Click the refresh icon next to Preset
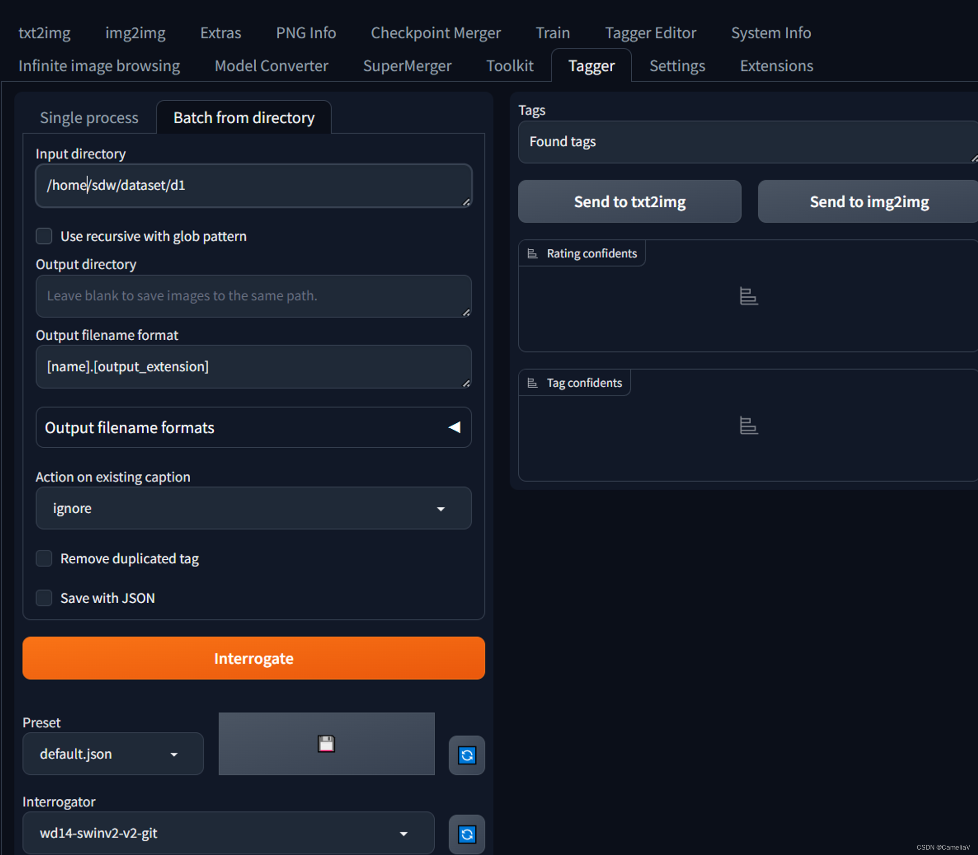The width and height of the screenshot is (978, 855). pos(467,755)
